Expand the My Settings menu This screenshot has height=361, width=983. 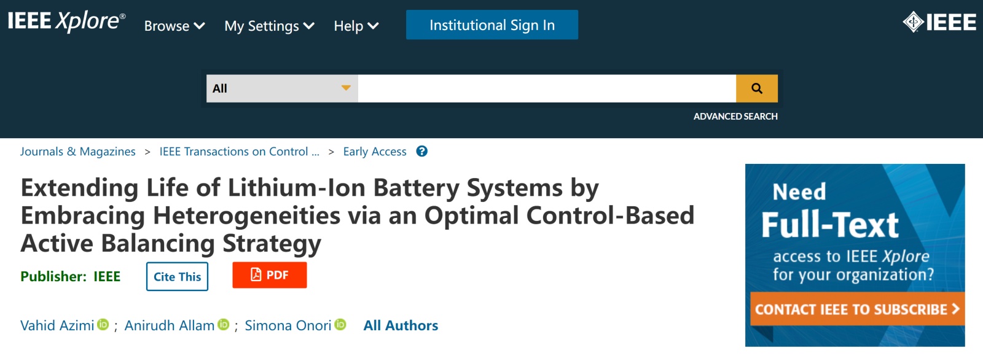tap(269, 26)
